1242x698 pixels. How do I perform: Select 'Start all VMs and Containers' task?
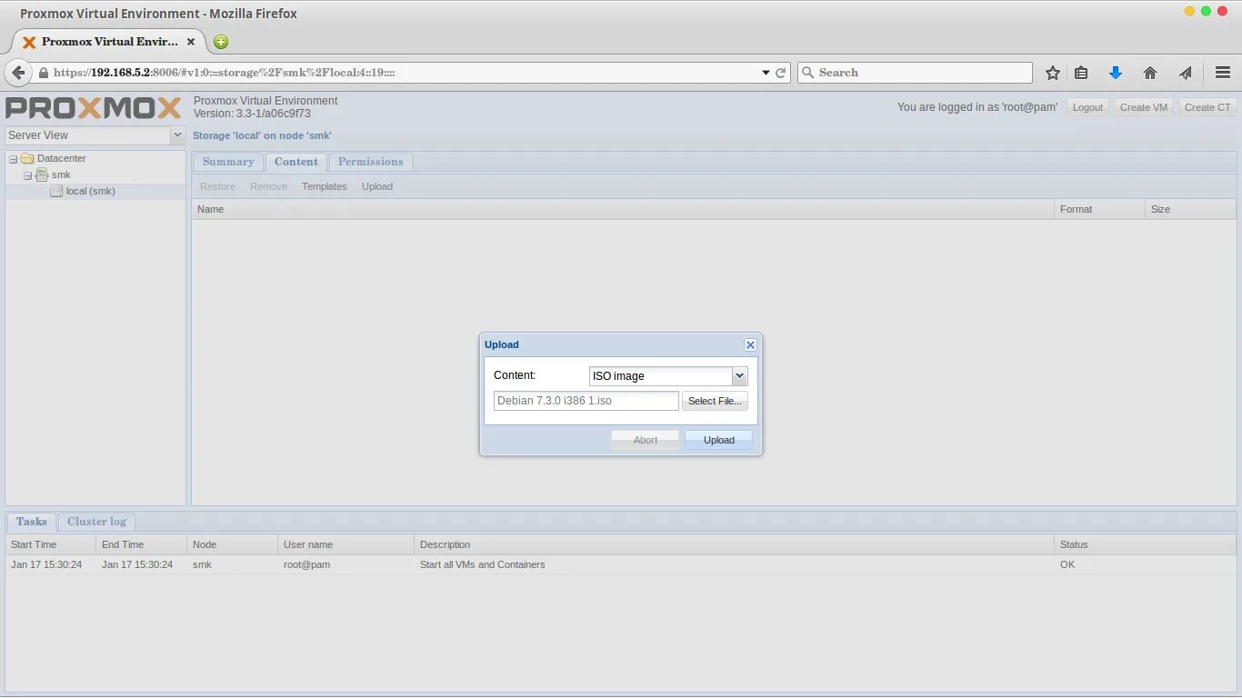pyautogui.click(x=483, y=564)
